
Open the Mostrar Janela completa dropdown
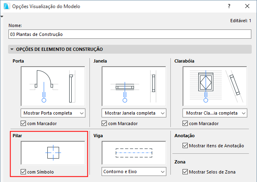(x=134, y=113)
